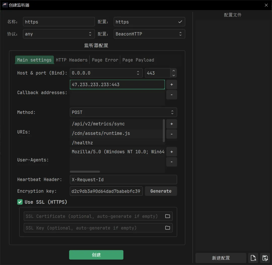The image size is (272, 265).
Task: Uncheck Use SSL (HTTPS) checkbox
Action: 20,202
